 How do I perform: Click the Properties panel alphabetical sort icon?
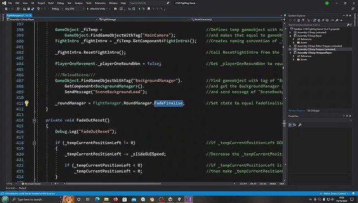pyautogui.click(x=294, y=125)
